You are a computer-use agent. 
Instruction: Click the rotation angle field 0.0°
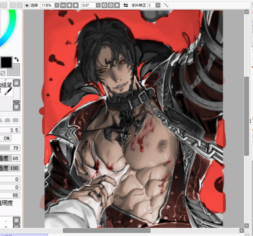[x=88, y=5]
